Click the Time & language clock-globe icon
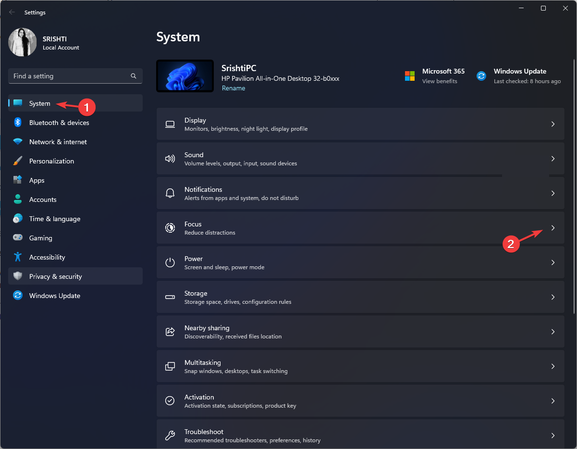Screen dimensions: 577x449 click(x=18, y=219)
